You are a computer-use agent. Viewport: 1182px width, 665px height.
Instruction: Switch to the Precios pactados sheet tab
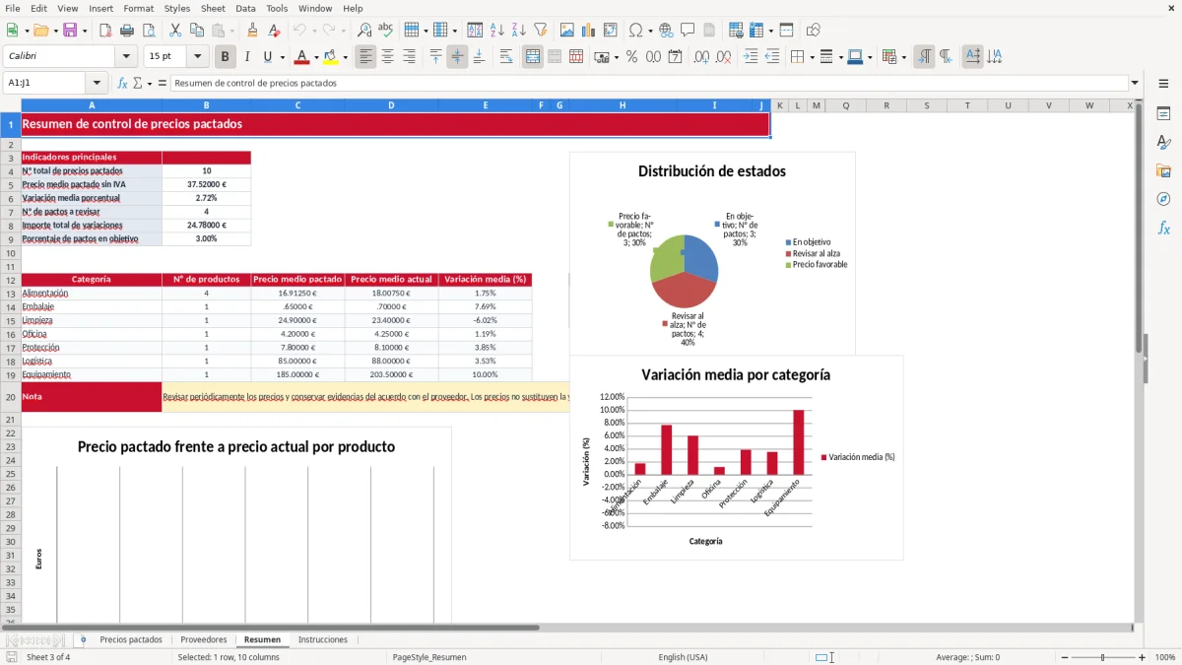click(131, 640)
